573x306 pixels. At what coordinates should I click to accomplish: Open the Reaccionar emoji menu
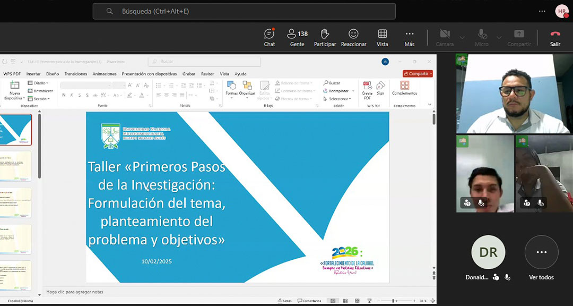click(353, 37)
